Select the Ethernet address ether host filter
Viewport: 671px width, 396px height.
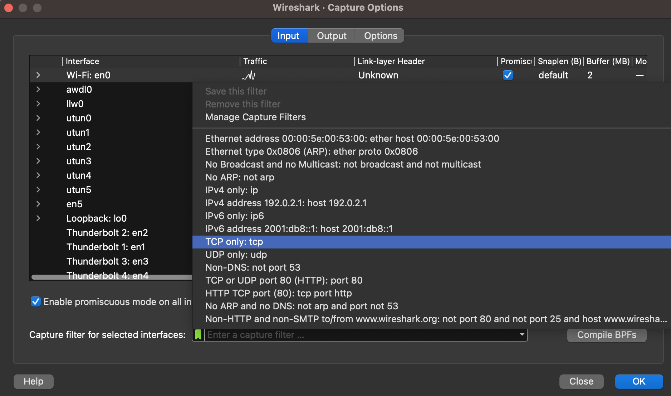click(432, 139)
